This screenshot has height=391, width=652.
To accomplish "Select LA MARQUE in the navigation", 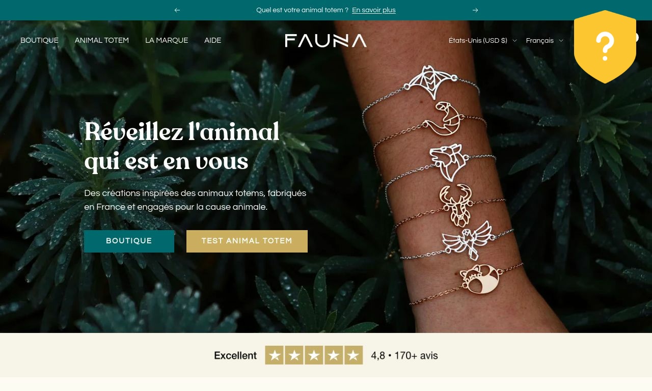I will coord(167,41).
